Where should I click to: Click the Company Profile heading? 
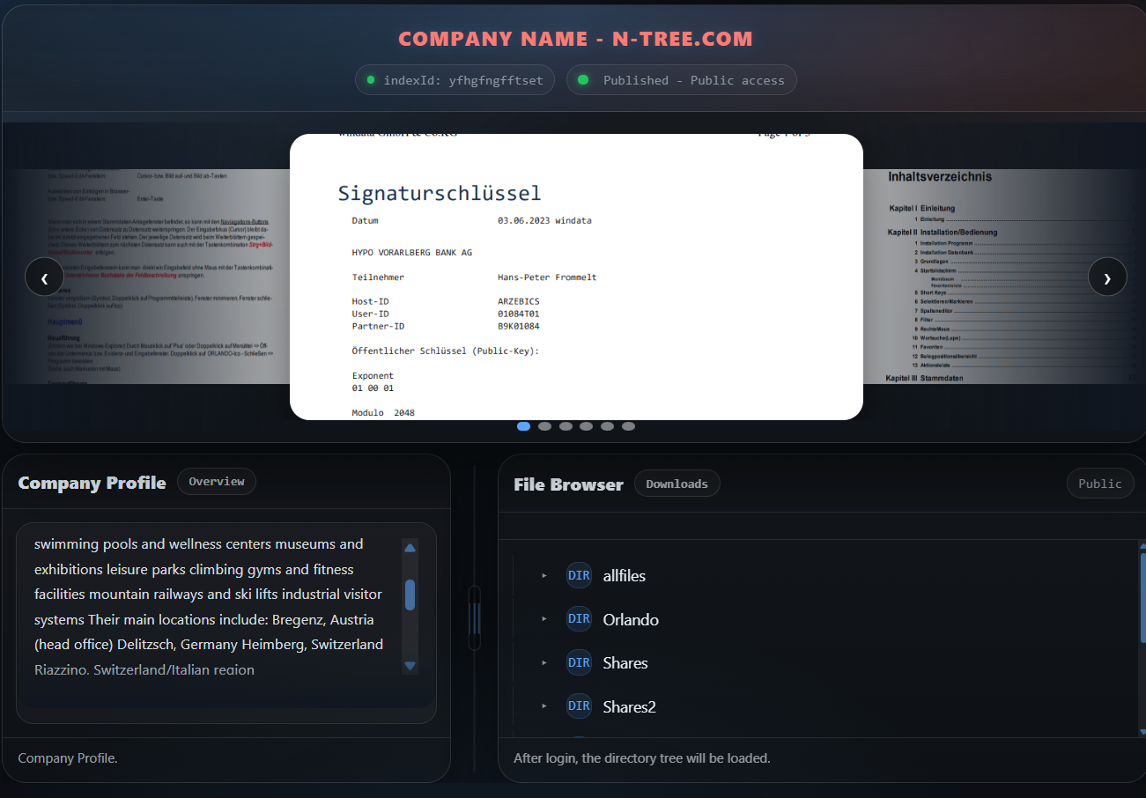92,483
